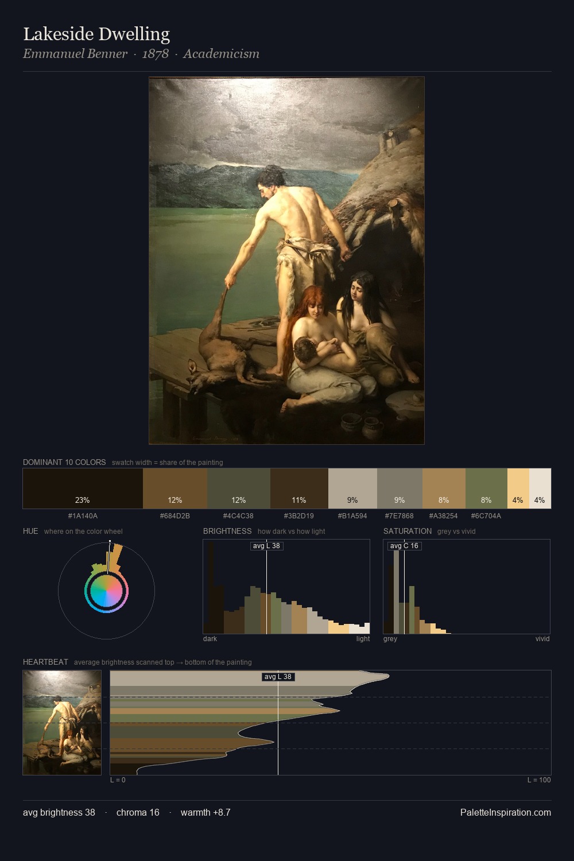Click the '#684D2B' hex code label
The image size is (574, 861).
tap(175, 516)
